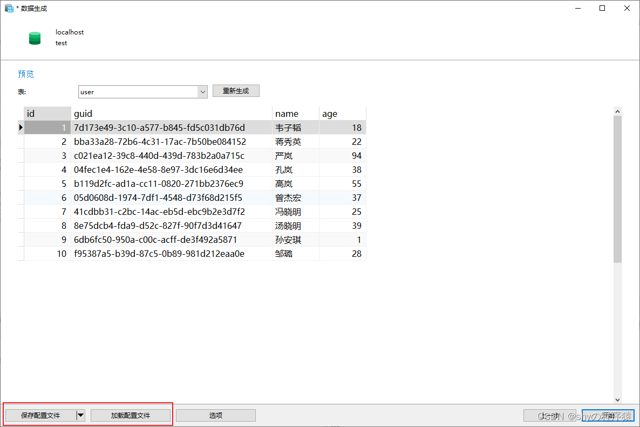This screenshot has width=640, height=427.
Task: Open the 选项 options button
Action: [216, 415]
